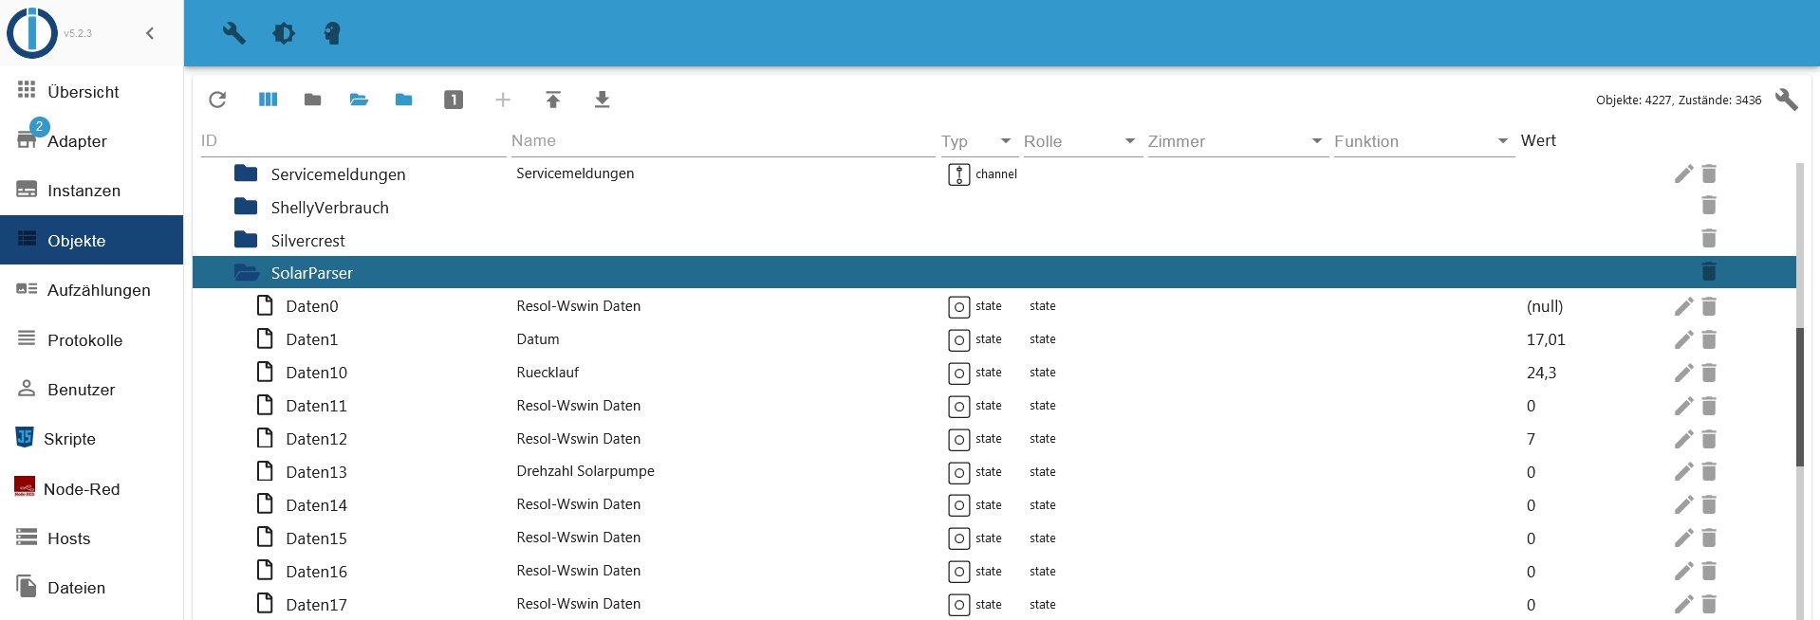The height and width of the screenshot is (620, 1820).
Task: Collapse sidebar with the left chevron
Action: coord(150,33)
